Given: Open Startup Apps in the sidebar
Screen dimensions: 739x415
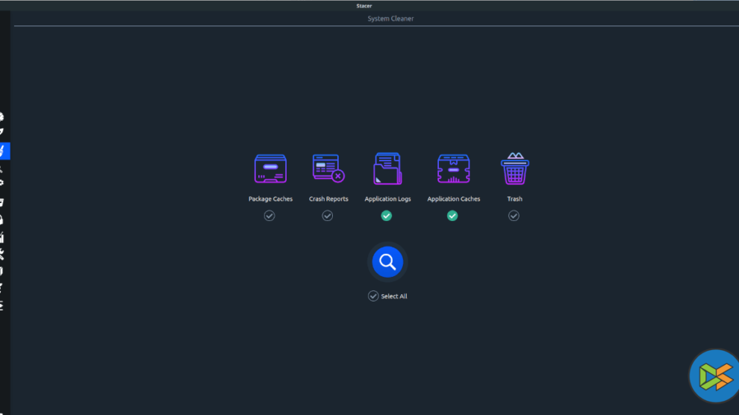Looking at the screenshot, I should coord(2,133).
